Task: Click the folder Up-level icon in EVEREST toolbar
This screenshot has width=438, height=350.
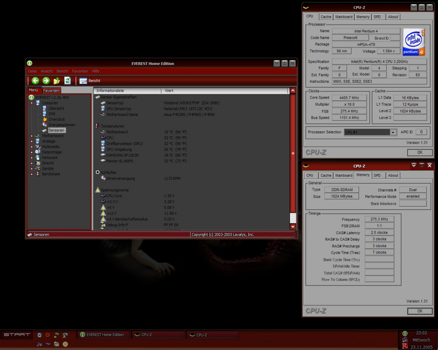Action: (x=57, y=81)
